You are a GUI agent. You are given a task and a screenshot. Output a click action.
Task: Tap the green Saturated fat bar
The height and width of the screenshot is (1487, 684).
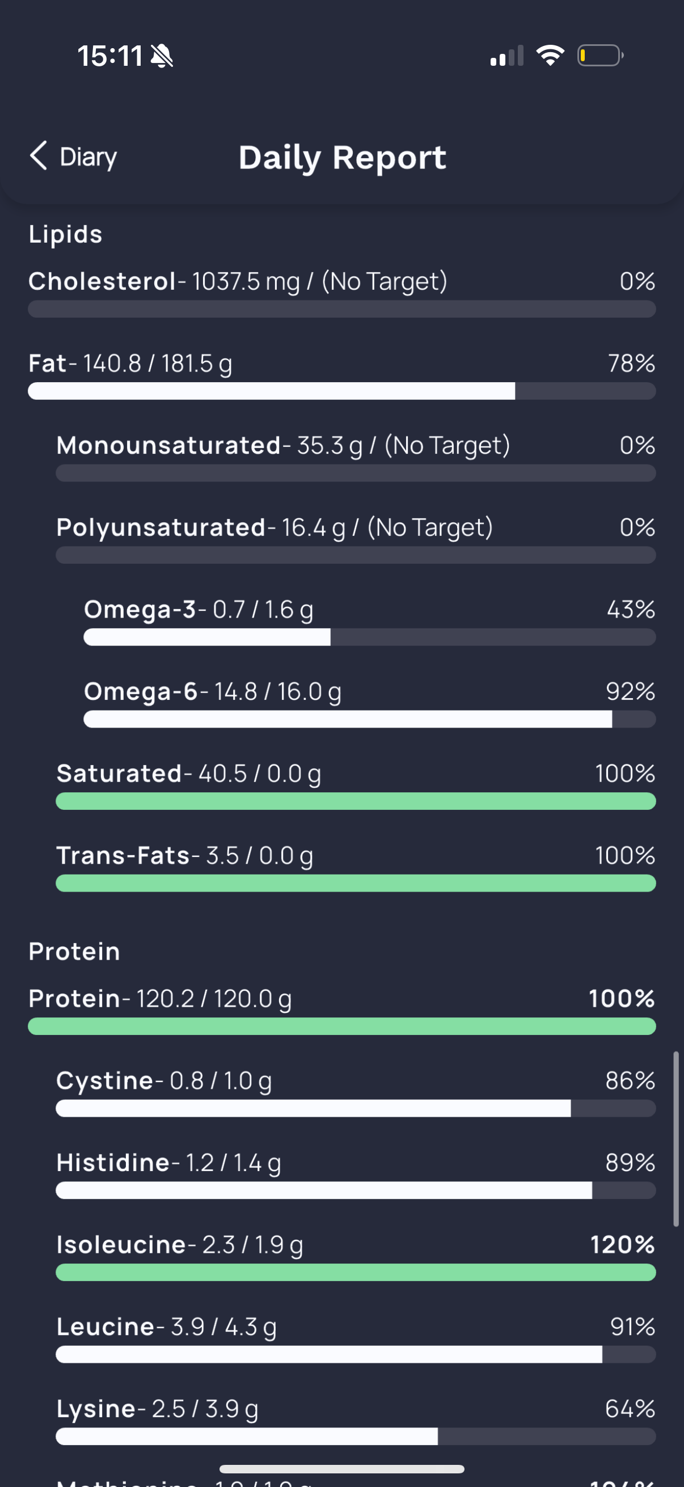pyautogui.click(x=356, y=801)
